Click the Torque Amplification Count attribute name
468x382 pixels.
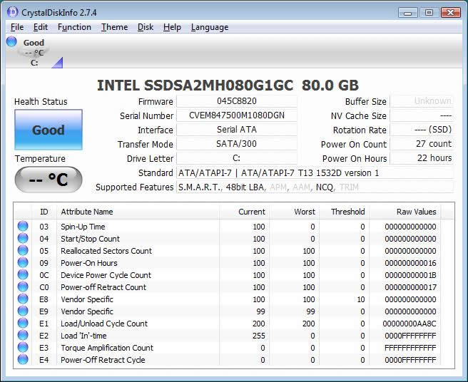coord(107,348)
